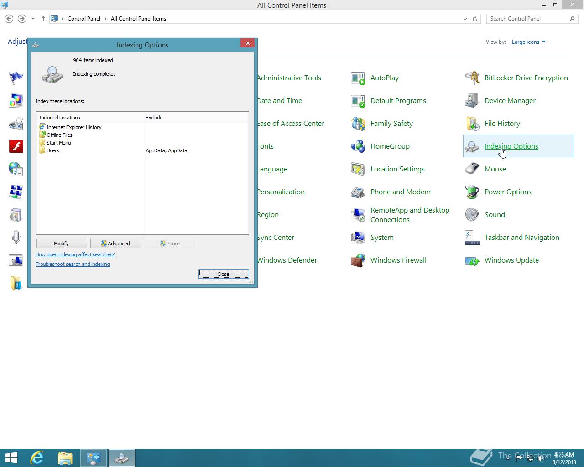This screenshot has width=584, height=467.
Task: Open the Default Programs icon
Action: tap(358, 101)
